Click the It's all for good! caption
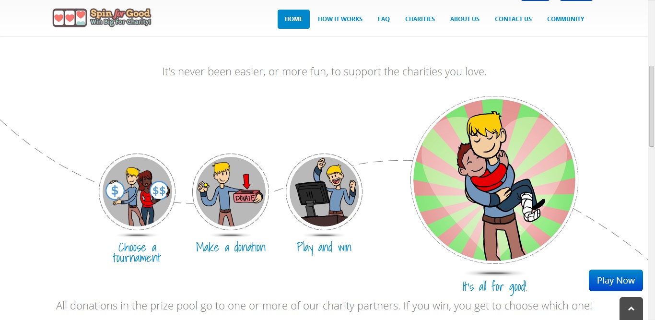The image size is (655, 320). tap(494, 287)
